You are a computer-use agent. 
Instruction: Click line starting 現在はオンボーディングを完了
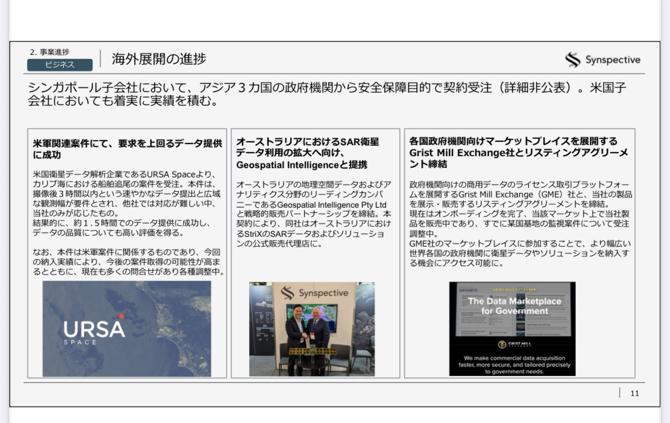click(x=519, y=214)
